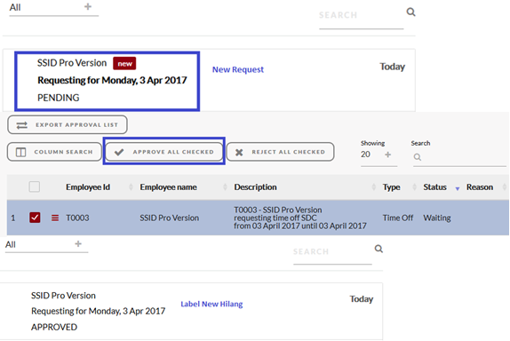Click the top search magnifier icon
The width and height of the screenshot is (510, 341).
pos(410,12)
